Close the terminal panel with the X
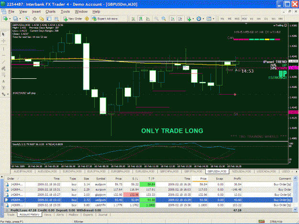The height and width of the screenshot is (224, 299). pos(2,177)
